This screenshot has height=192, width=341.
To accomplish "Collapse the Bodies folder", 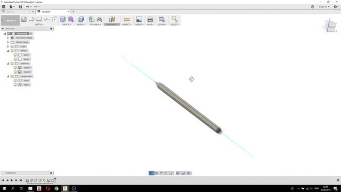I will [8, 51].
